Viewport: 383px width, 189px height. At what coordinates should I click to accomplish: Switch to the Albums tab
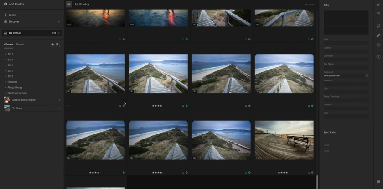point(8,44)
